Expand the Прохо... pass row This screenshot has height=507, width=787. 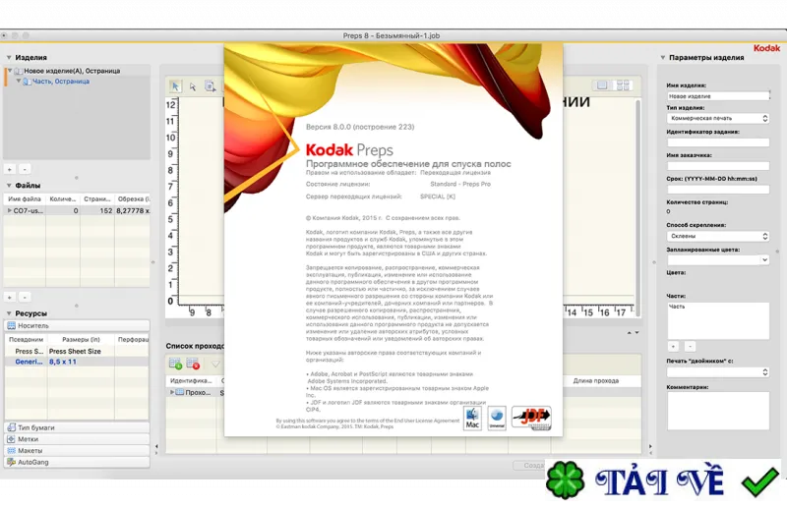click(172, 392)
